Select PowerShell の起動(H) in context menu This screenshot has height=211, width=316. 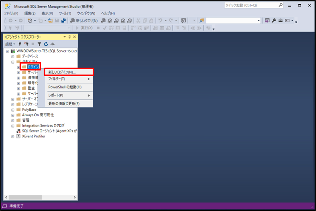[x=69, y=87]
